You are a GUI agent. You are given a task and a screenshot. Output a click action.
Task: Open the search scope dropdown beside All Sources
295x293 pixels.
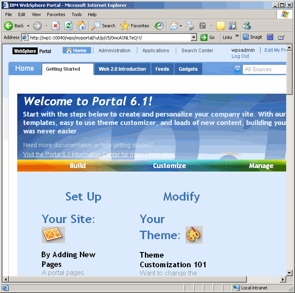(x=237, y=69)
